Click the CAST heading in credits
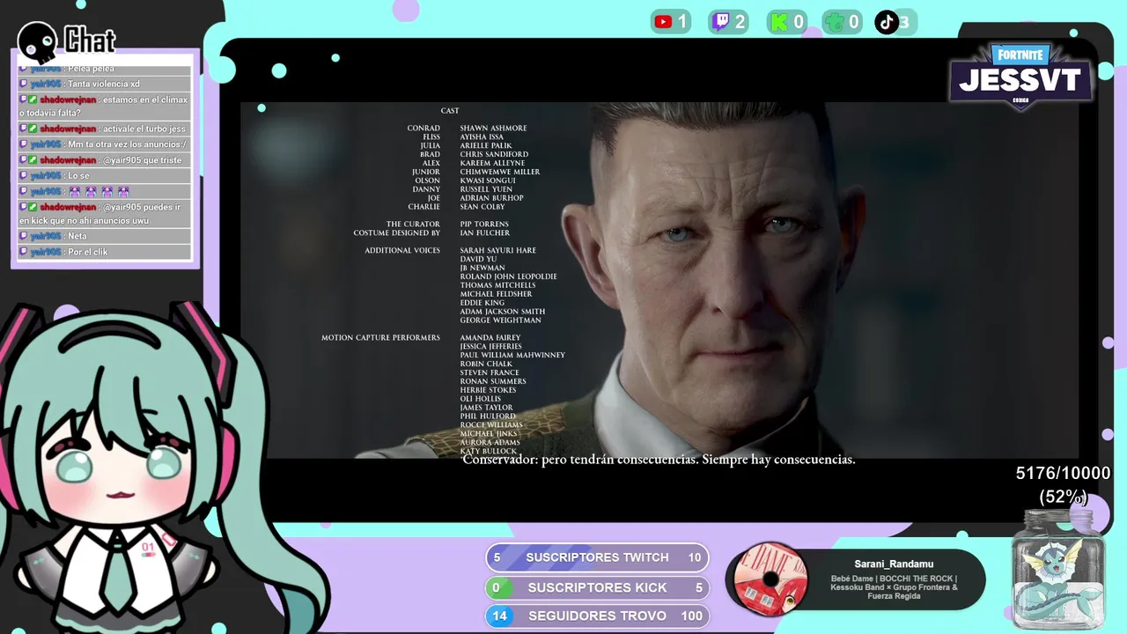 point(450,111)
